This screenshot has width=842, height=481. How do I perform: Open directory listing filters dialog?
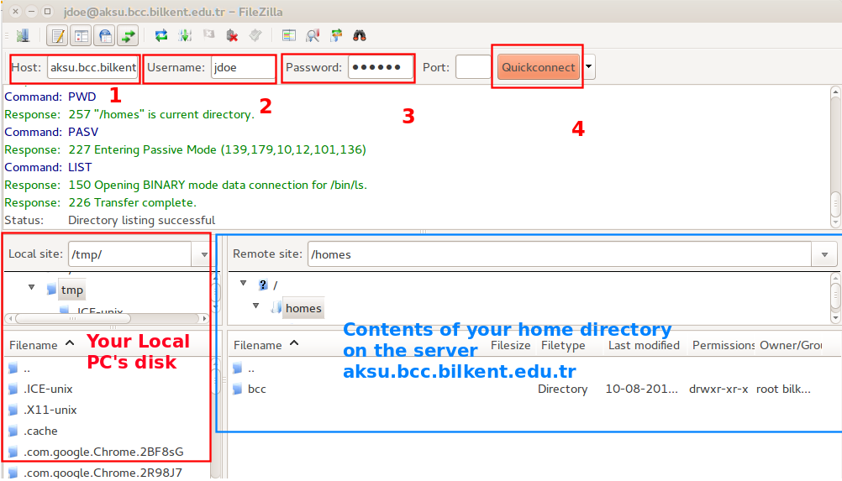pos(289,36)
